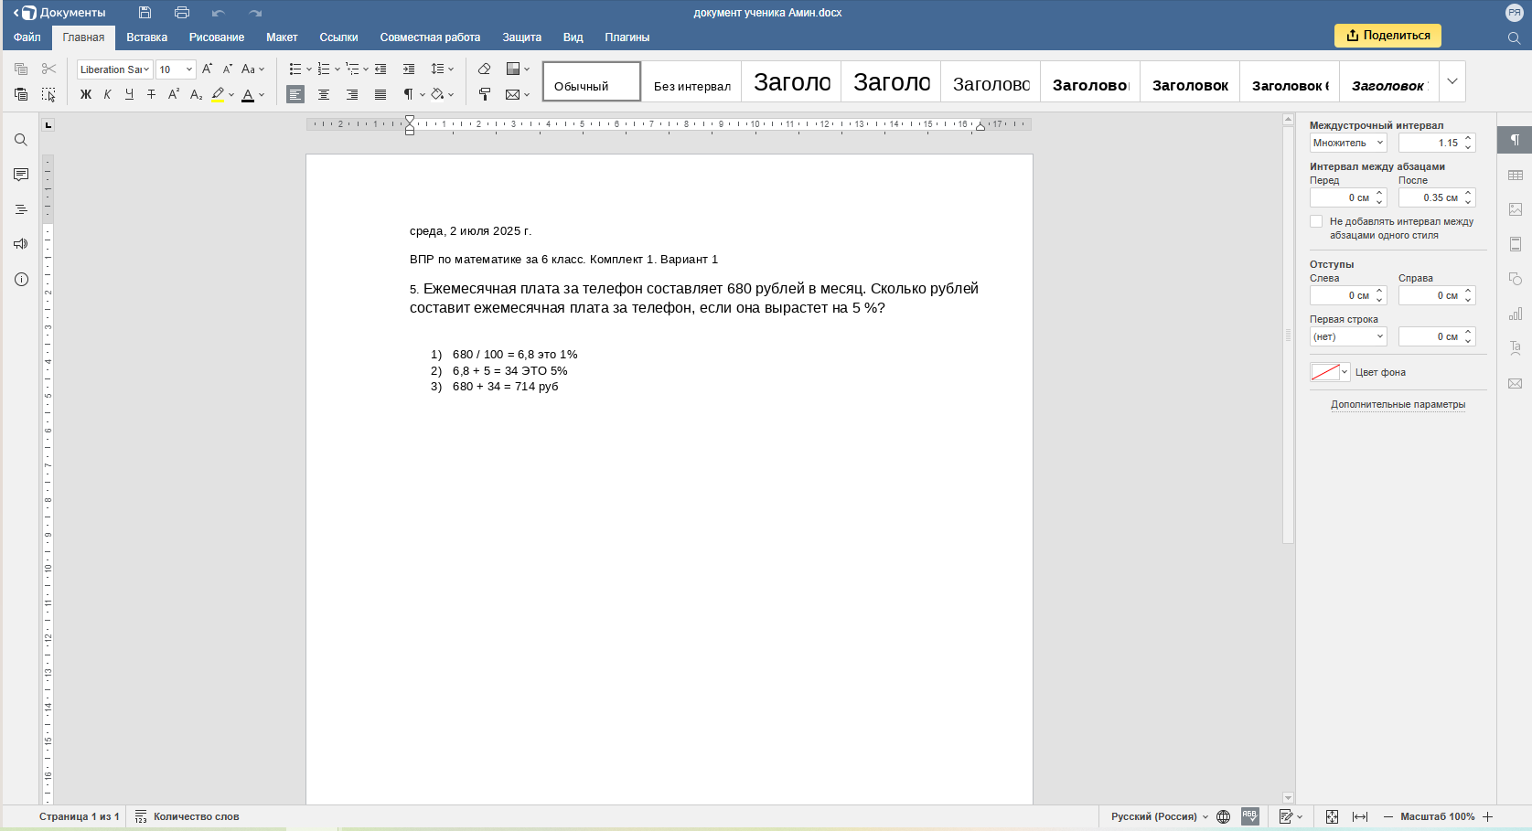Open the comments panel in left sidebar

(21, 175)
